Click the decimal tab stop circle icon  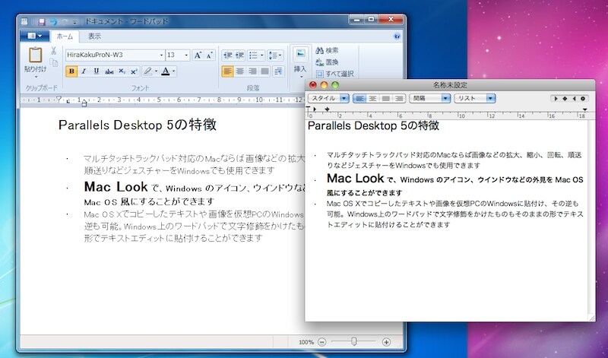click(583, 99)
